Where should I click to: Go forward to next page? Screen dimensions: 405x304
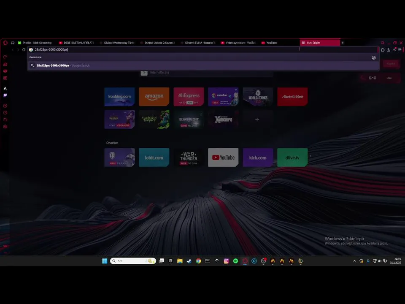tap(18, 50)
